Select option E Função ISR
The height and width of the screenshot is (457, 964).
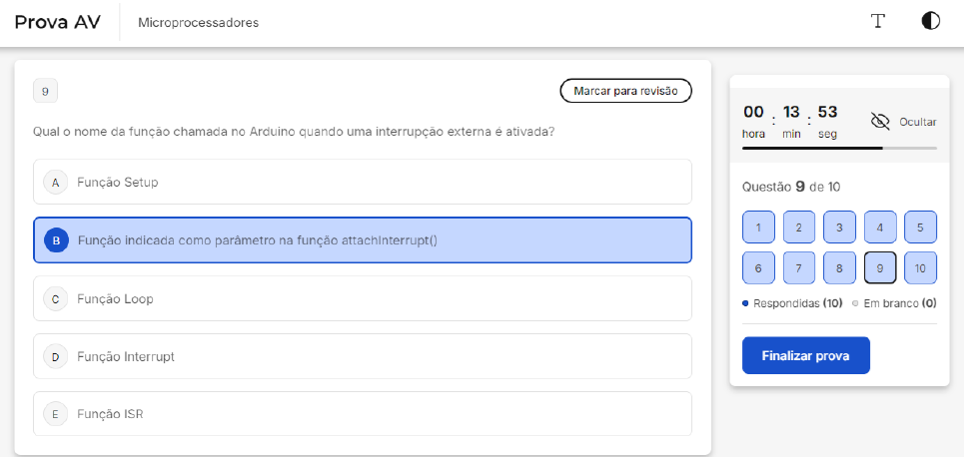tap(362, 414)
